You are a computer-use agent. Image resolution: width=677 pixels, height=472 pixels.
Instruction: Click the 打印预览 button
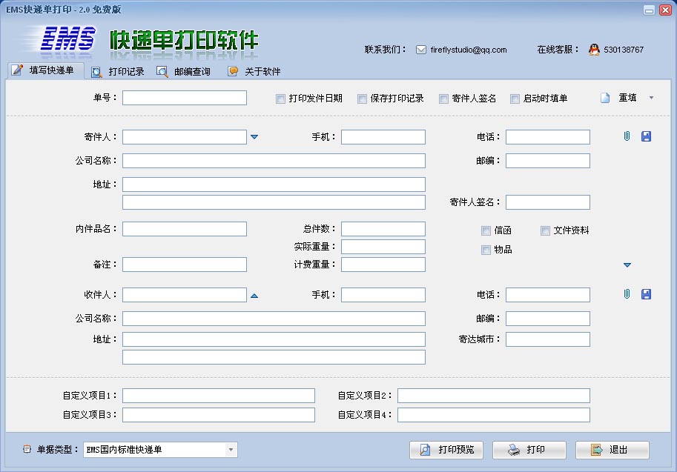446,449
